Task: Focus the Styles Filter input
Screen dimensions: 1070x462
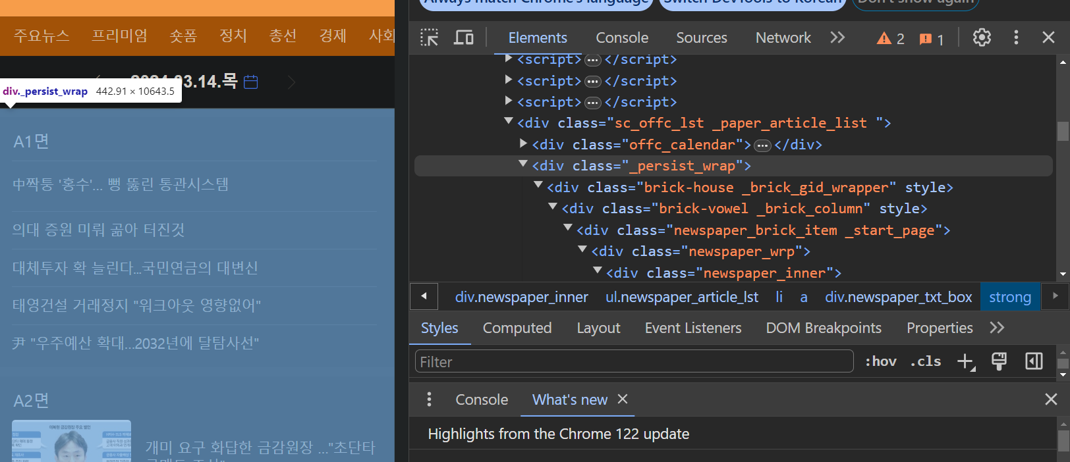Action: (634, 361)
